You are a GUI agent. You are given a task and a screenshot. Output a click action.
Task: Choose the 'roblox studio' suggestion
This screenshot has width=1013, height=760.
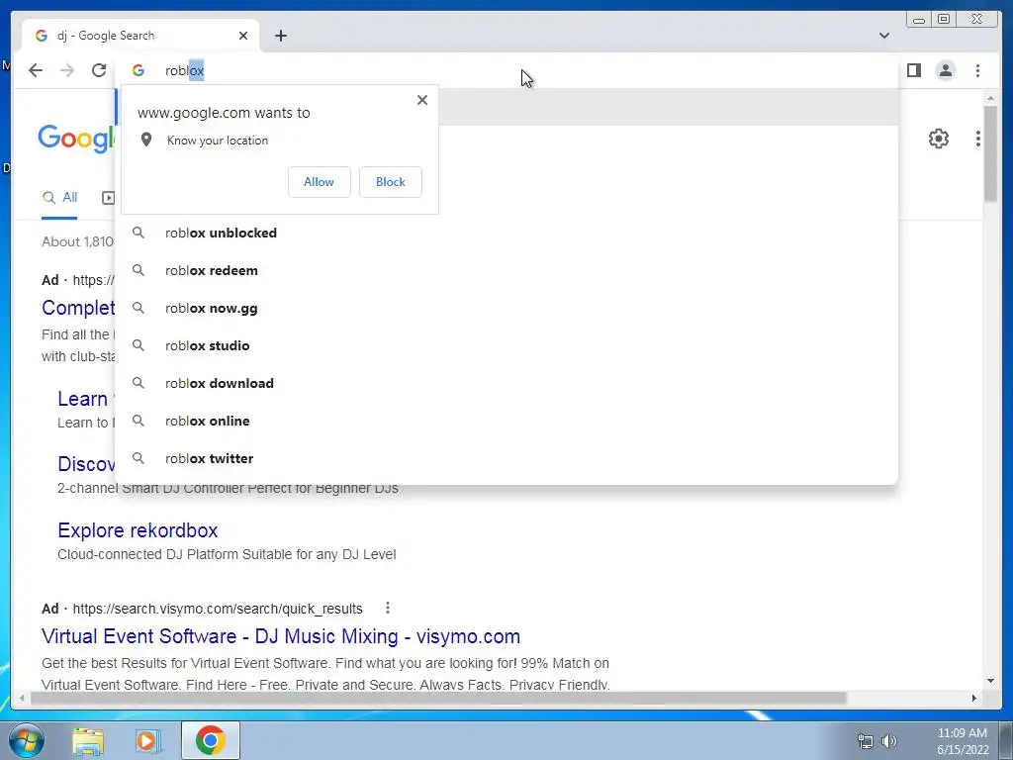coord(506,345)
